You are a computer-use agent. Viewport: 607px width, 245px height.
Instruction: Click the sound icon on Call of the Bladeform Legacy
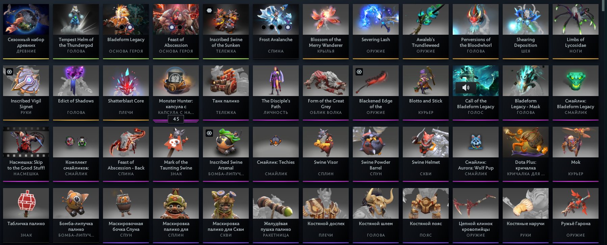466,88
